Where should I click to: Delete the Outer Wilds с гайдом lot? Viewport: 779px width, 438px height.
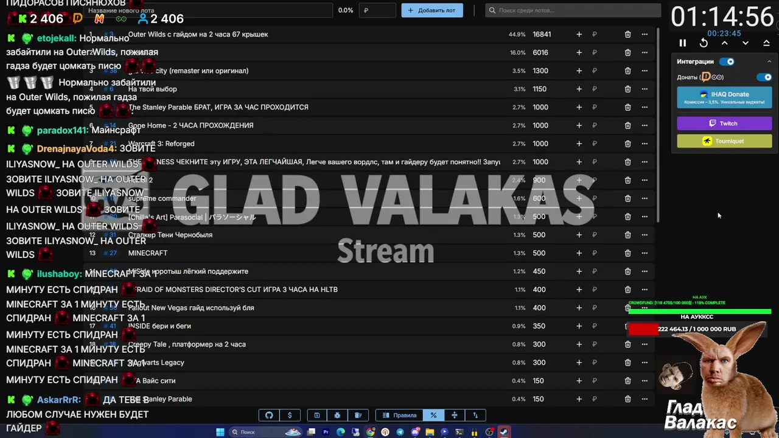[627, 35]
